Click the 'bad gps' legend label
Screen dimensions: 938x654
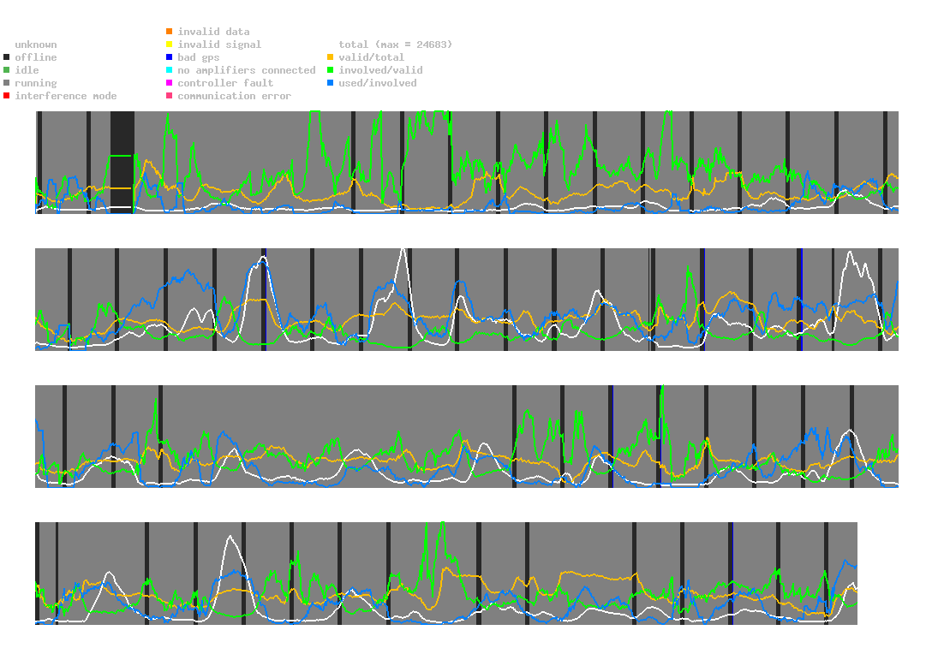[199, 57]
